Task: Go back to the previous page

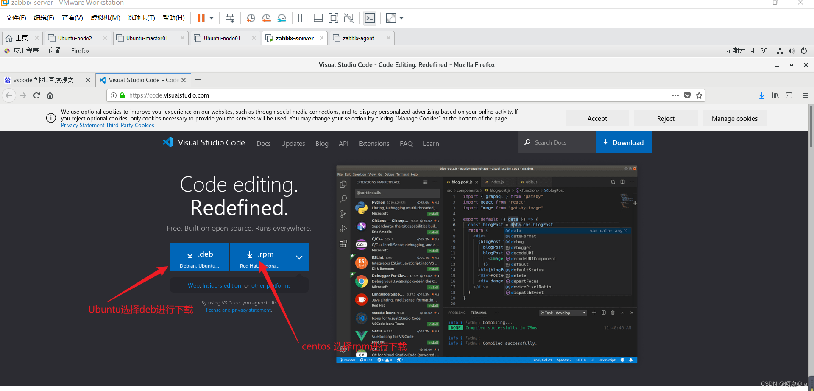Action: point(9,95)
